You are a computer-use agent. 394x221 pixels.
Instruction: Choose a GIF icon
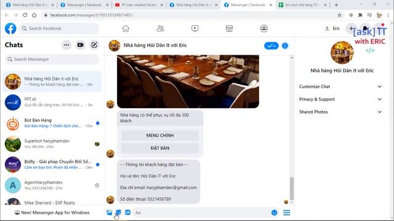[127, 212]
